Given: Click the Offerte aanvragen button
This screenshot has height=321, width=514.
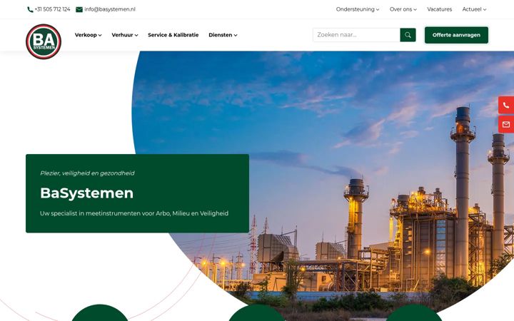Looking at the screenshot, I should (x=456, y=35).
